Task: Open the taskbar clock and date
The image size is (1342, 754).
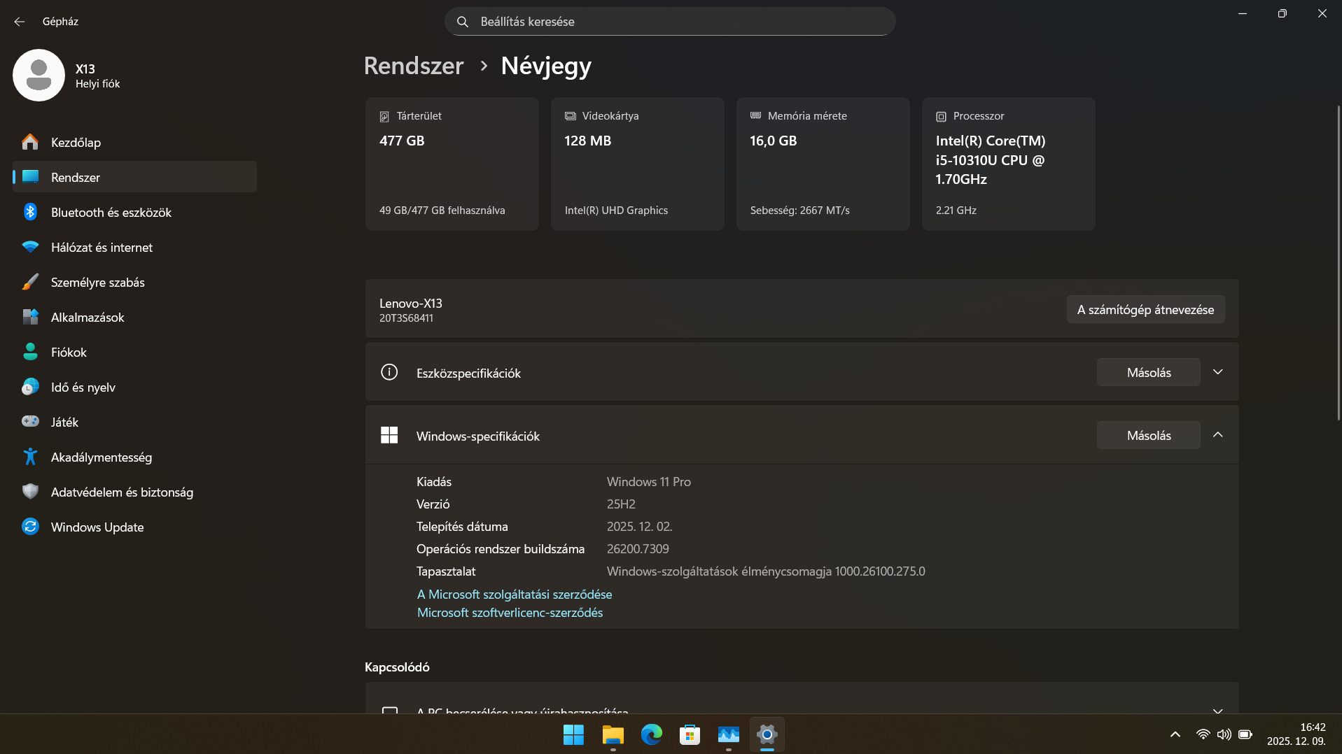Action: [1296, 734]
